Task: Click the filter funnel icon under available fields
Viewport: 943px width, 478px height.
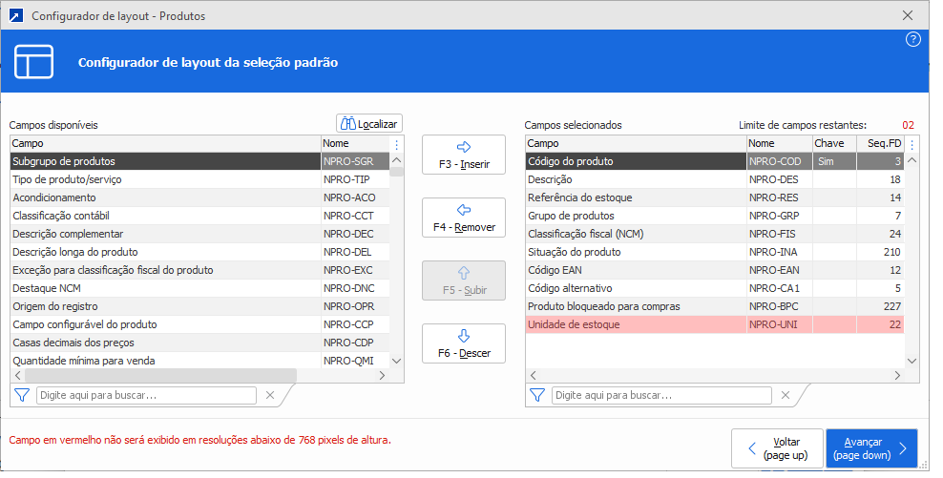Action: 22,395
